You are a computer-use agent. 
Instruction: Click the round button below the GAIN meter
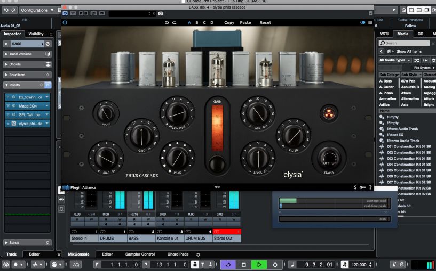[217, 163]
